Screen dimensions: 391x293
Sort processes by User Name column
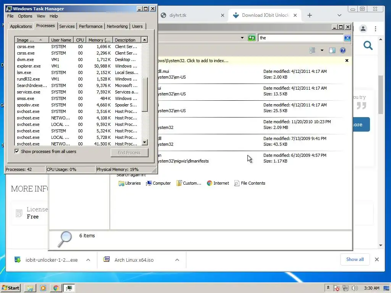61,40
